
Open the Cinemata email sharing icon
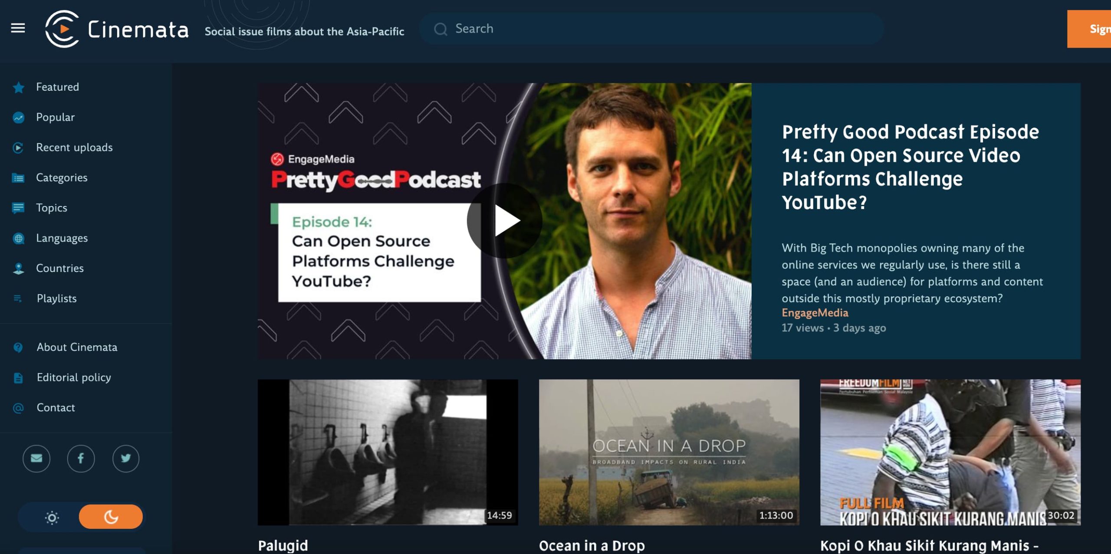(36, 458)
